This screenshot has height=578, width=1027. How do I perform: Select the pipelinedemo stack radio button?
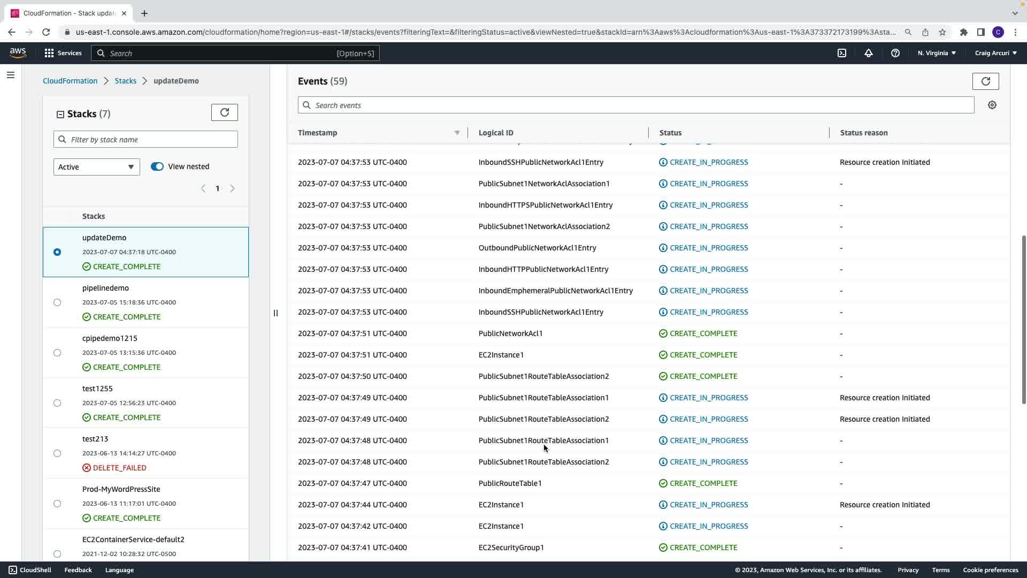(x=57, y=302)
